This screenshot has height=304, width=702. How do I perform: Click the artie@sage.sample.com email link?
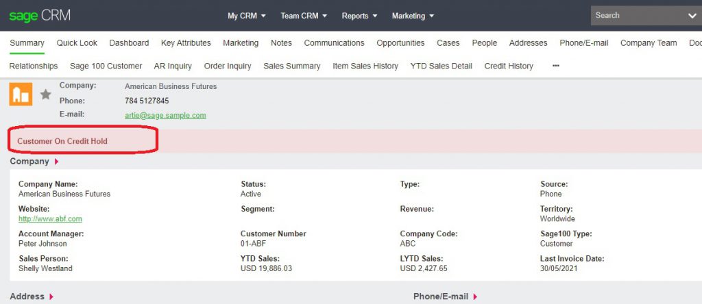coord(165,115)
